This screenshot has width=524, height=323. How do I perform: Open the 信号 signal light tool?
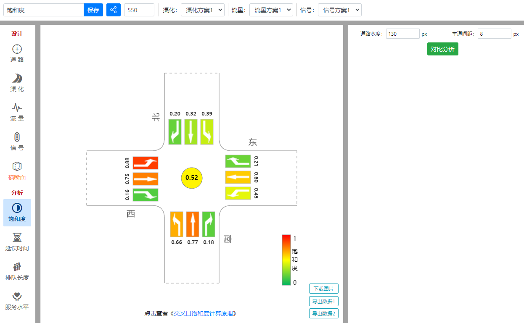[x=17, y=142]
